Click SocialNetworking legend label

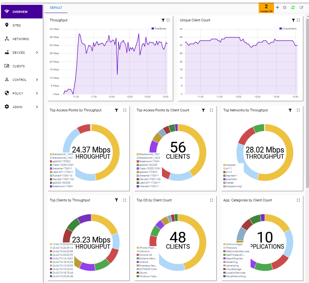coord(236,276)
